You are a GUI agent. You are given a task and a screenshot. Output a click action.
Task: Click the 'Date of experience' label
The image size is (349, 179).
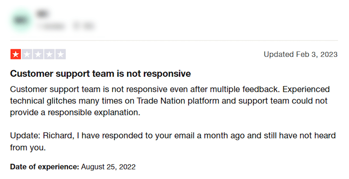coord(44,167)
